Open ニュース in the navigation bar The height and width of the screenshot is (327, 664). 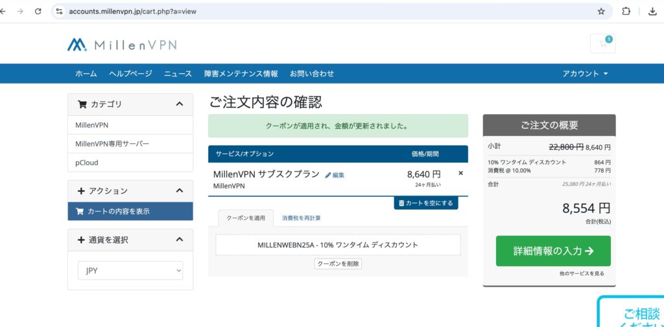[178, 74]
